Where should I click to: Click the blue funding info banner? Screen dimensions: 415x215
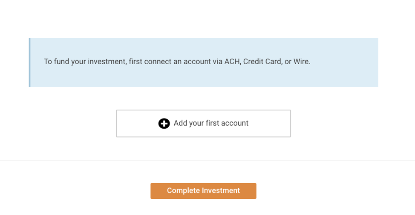(203, 62)
